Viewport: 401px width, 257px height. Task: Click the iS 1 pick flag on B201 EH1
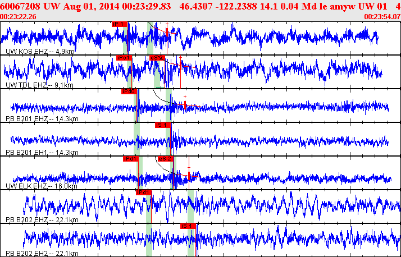[x=163, y=125]
